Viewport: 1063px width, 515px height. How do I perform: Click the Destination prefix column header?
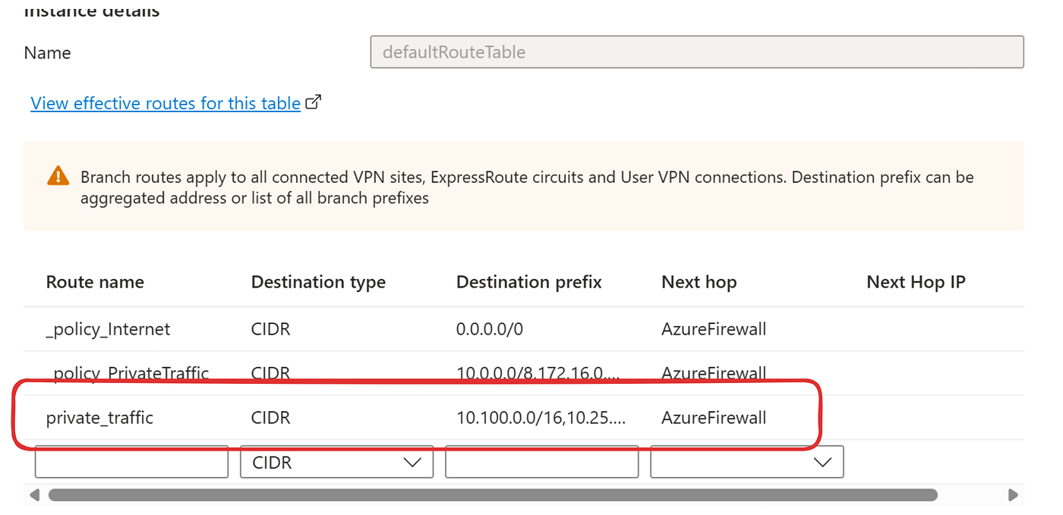[x=529, y=282]
